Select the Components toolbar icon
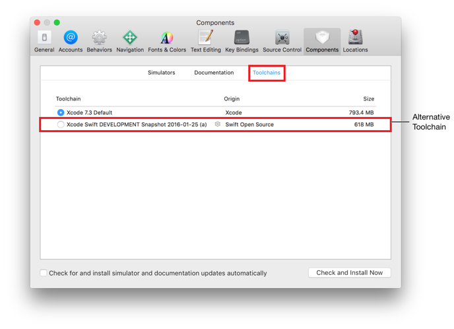This screenshot has height=329, width=454. coord(322,42)
